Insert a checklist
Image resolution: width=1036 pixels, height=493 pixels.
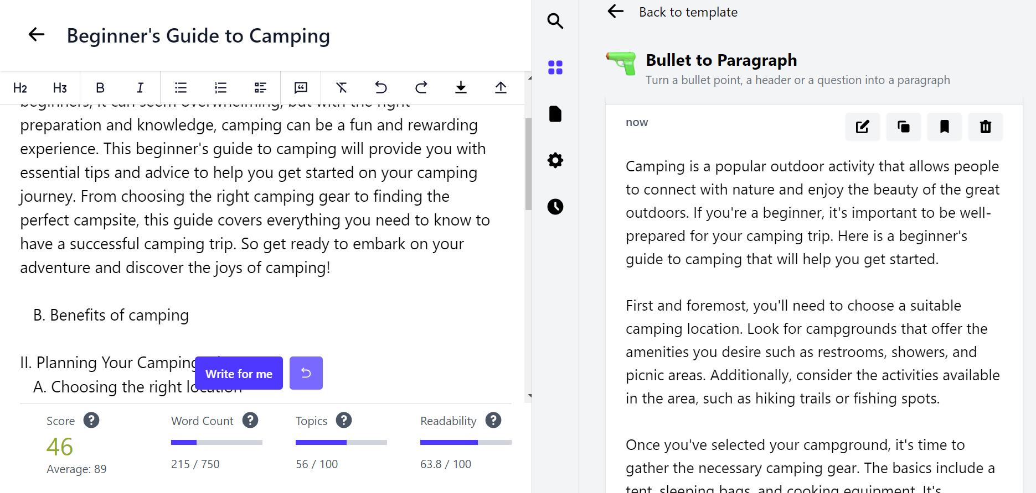[x=260, y=88]
